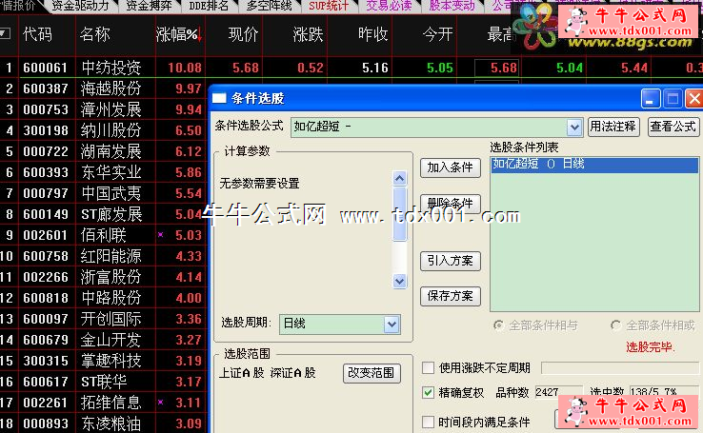Select the stock row 红阳能源
The height and width of the screenshot is (433, 703).
tap(111, 256)
